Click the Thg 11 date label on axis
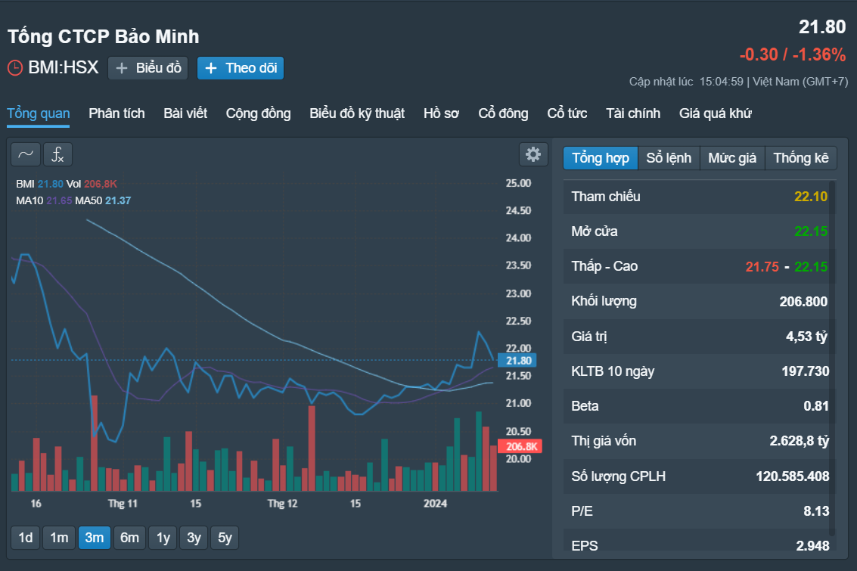This screenshot has height=571, width=857. click(123, 504)
